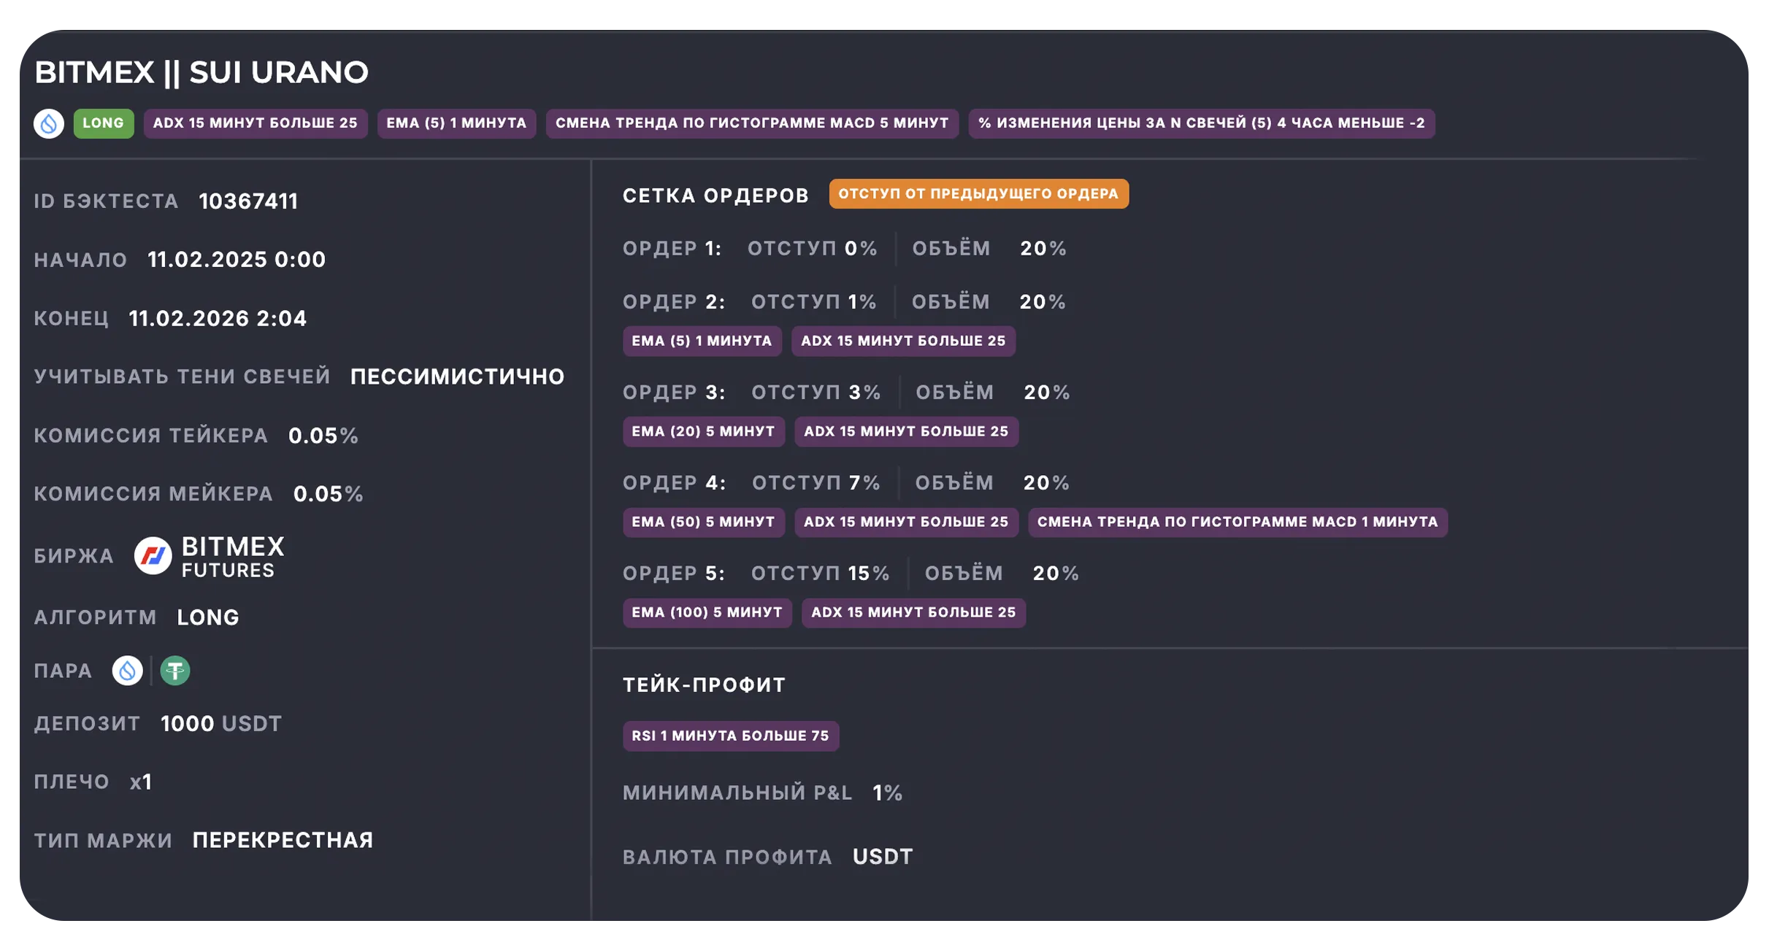Switch to the ТЕЙК-ПРОФИТ section
This screenshot has width=1769, height=945.
pos(703,684)
